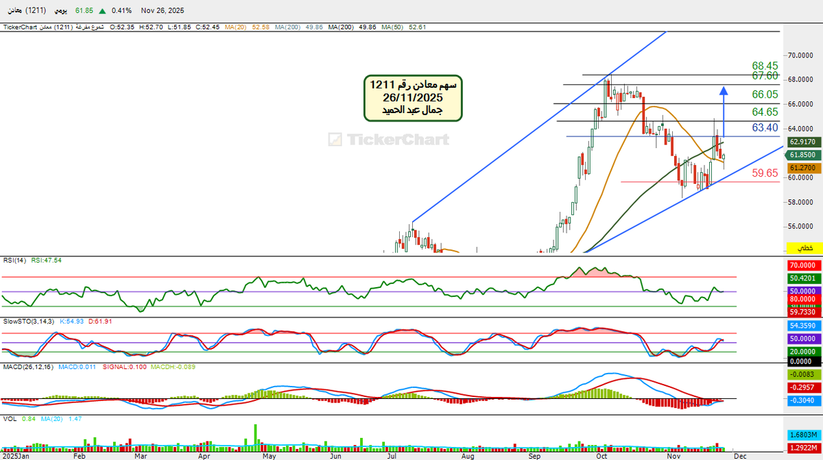Click the O:52.35 open value
The image size is (823, 460).
point(122,27)
